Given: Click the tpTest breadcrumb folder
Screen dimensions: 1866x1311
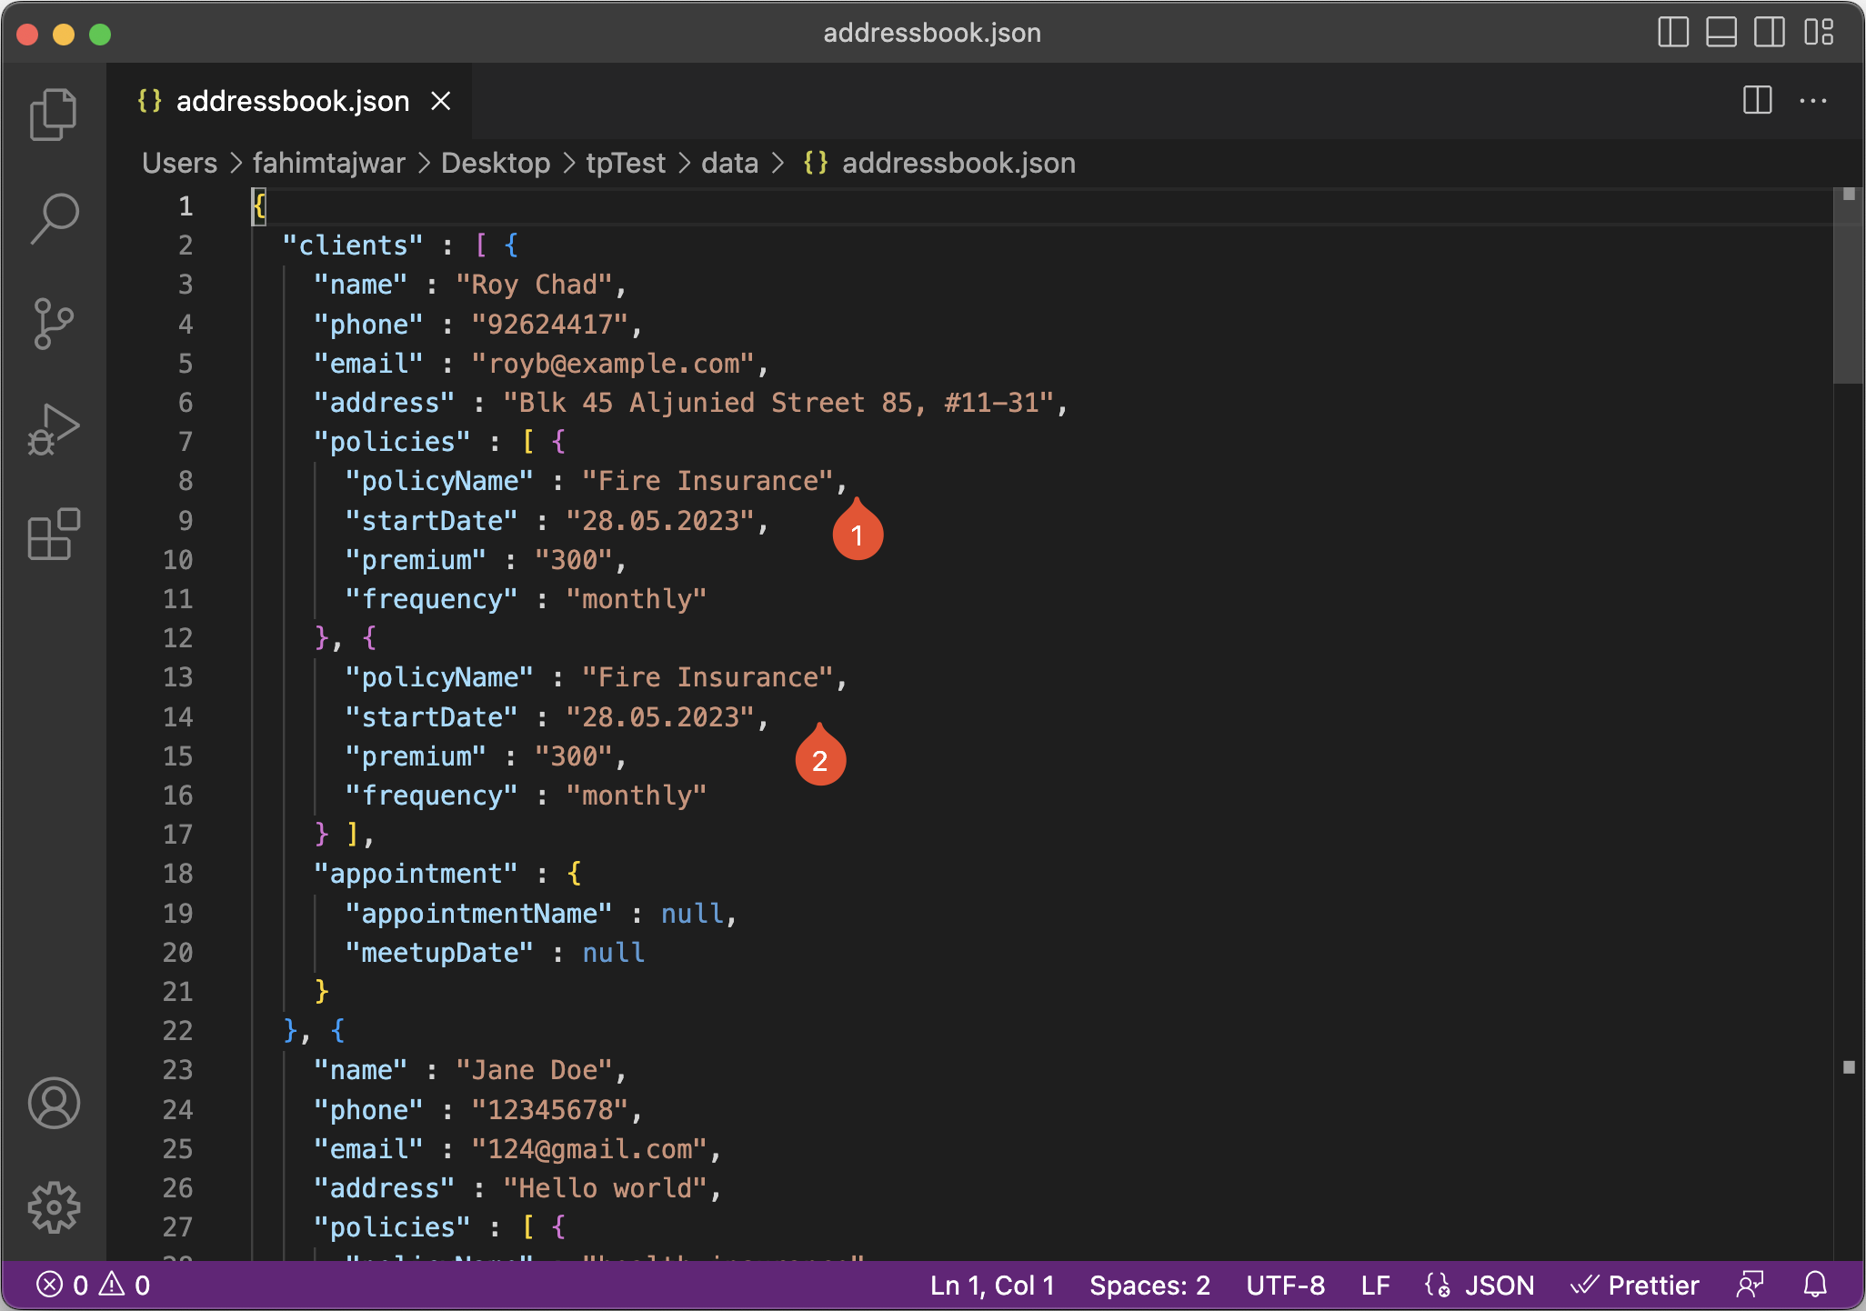Looking at the screenshot, I should pyautogui.click(x=626, y=163).
